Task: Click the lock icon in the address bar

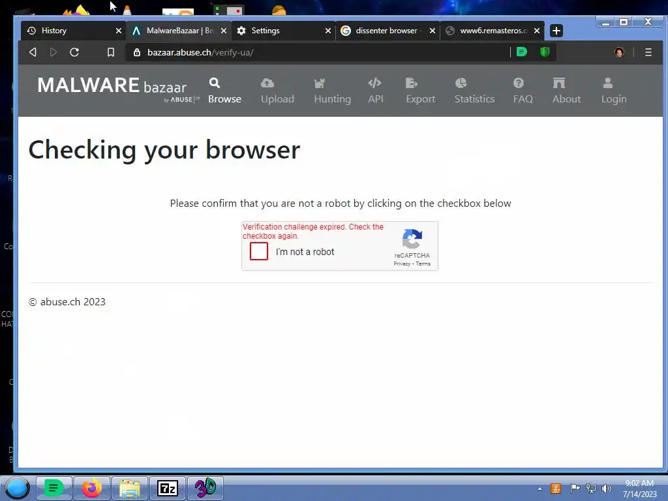Action: [x=137, y=52]
